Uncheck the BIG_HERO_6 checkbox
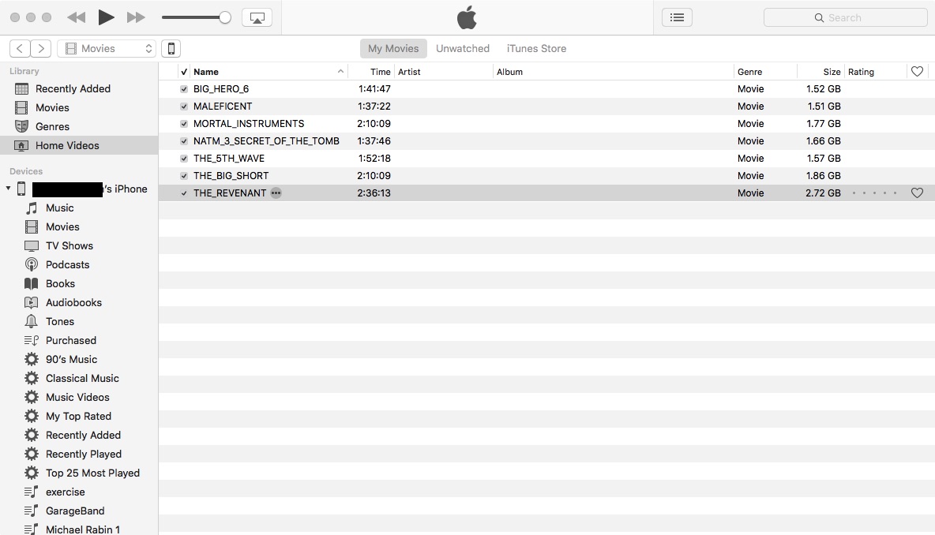 [184, 89]
